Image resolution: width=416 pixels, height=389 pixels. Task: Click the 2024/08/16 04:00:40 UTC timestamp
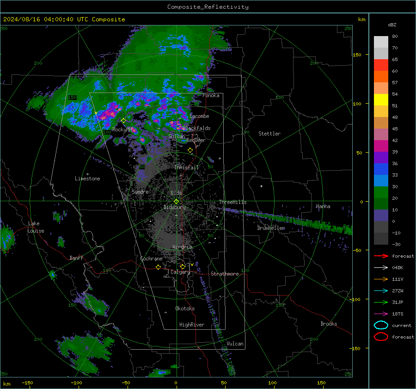pyautogui.click(x=64, y=19)
